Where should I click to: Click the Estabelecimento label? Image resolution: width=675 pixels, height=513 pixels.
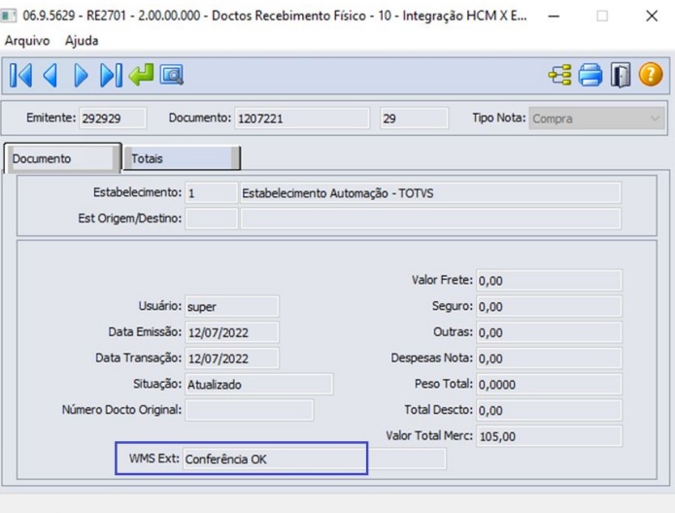[137, 192]
